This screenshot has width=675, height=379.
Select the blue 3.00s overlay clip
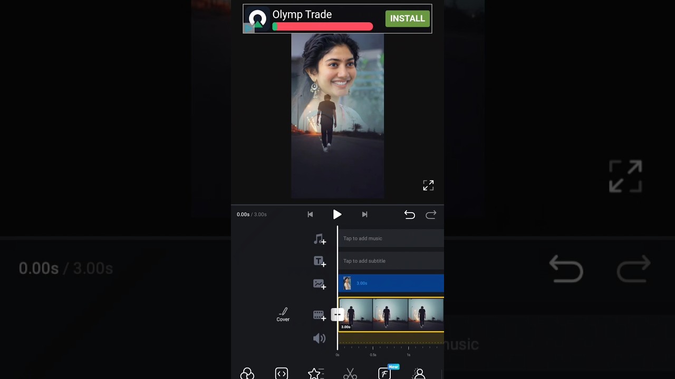(391, 283)
